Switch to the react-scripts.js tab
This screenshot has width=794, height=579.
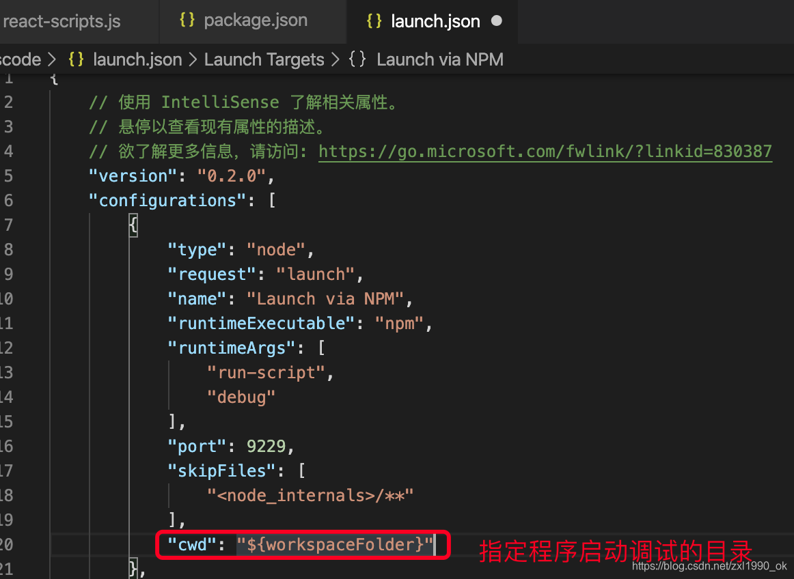tap(61, 21)
